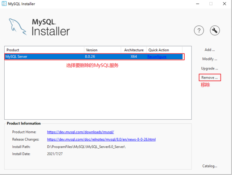Open the Release Changes notes link
The image size is (232, 175).
click(101, 139)
